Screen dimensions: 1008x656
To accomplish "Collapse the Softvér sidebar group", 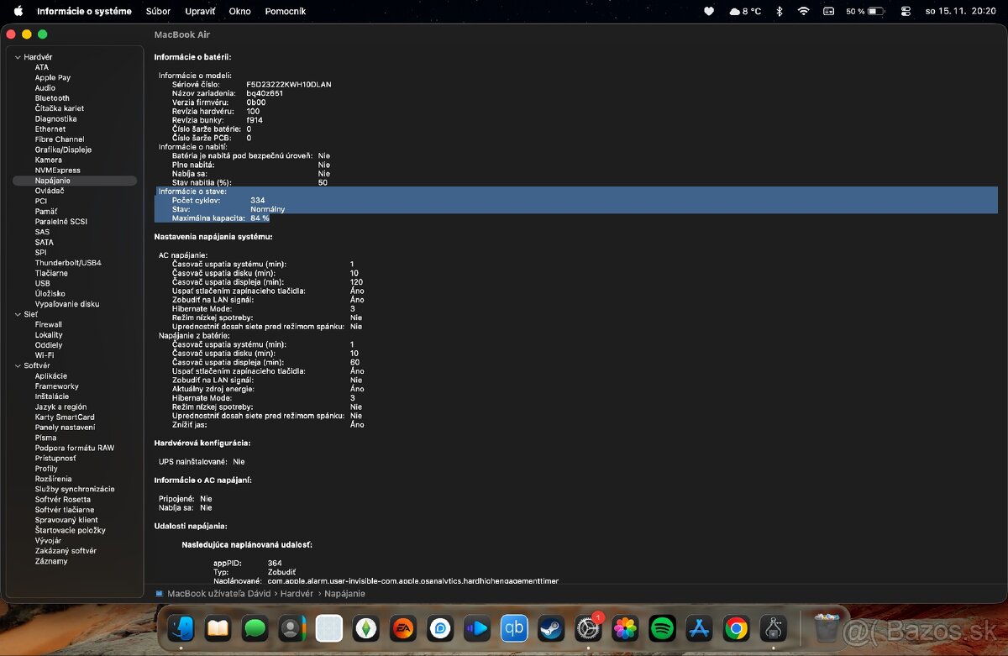I will [x=18, y=366].
